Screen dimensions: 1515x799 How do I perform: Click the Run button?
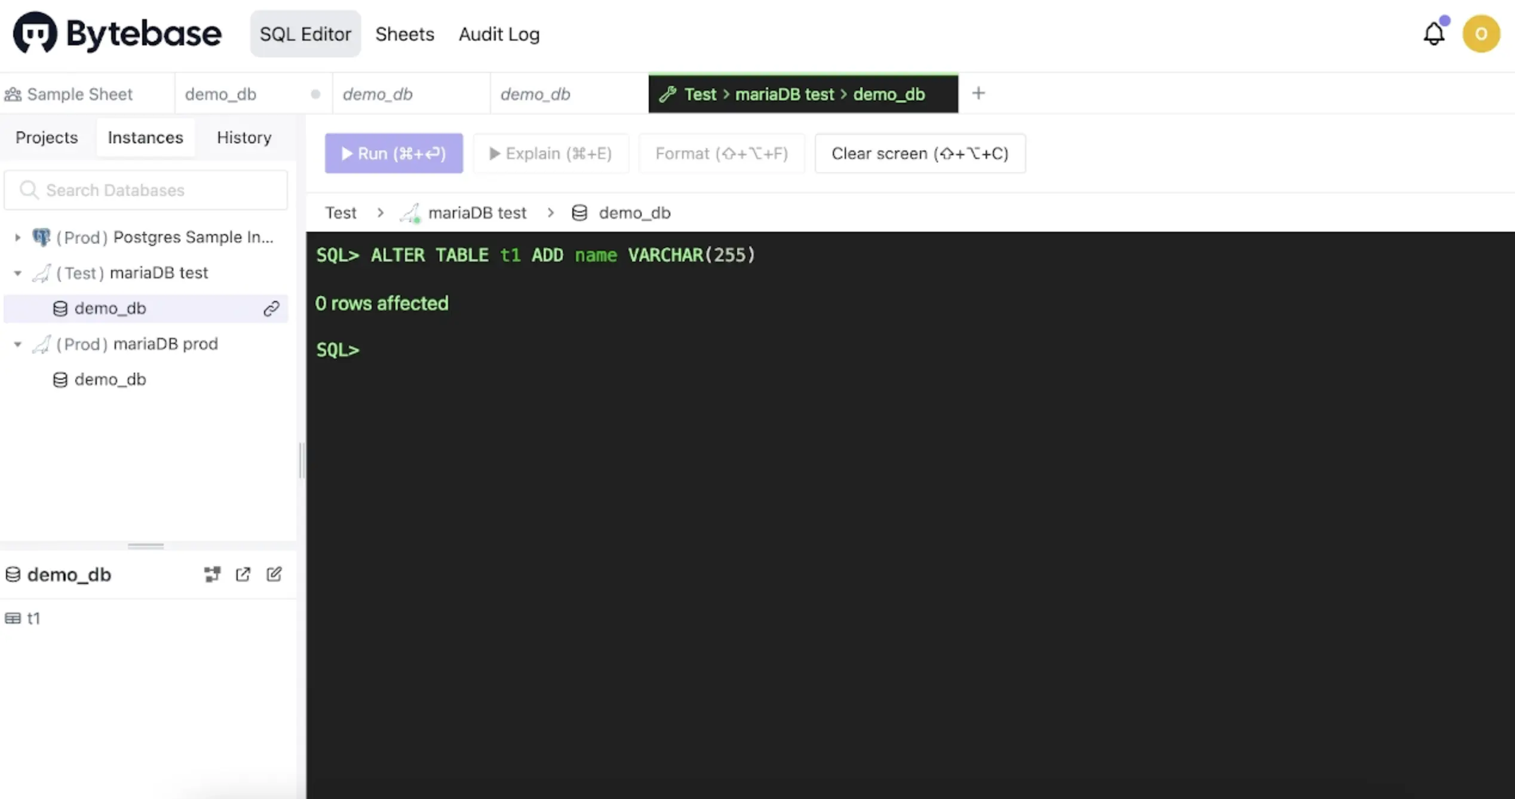[394, 153]
